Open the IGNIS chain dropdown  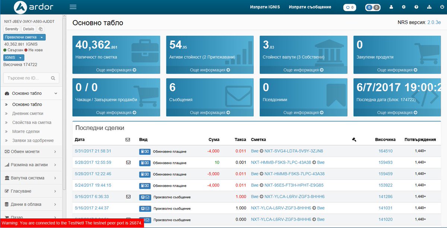(x=14, y=57)
